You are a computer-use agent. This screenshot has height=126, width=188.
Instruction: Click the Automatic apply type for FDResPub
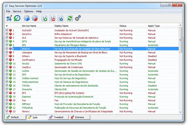point(153,108)
